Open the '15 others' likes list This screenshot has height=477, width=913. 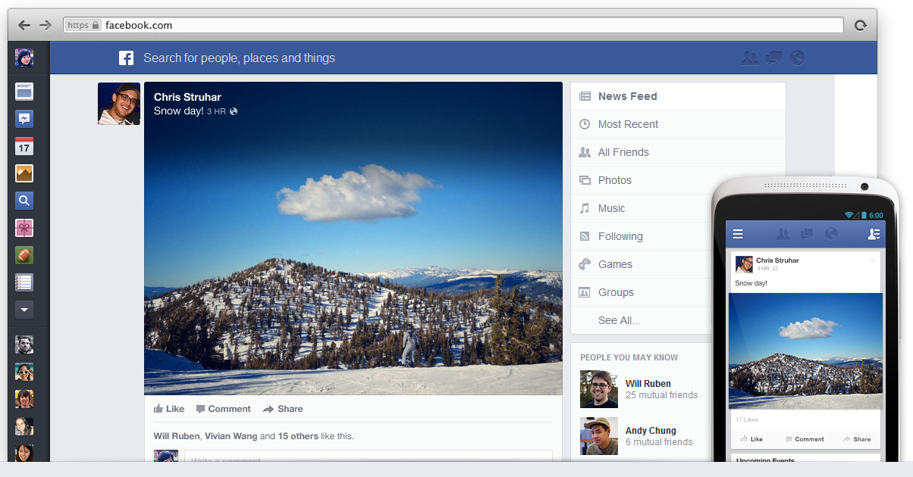click(298, 436)
